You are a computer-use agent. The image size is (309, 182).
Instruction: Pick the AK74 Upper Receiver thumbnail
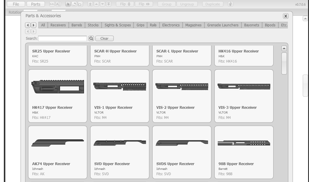(58, 143)
